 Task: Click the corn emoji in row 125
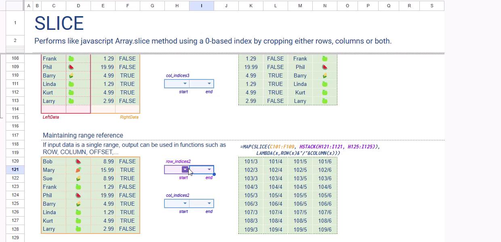point(78,204)
